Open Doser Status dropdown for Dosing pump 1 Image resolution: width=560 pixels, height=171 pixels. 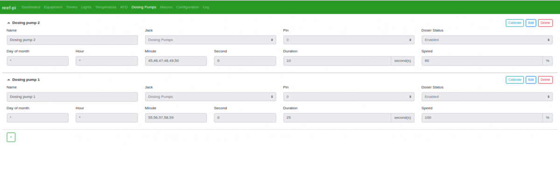pos(487,97)
